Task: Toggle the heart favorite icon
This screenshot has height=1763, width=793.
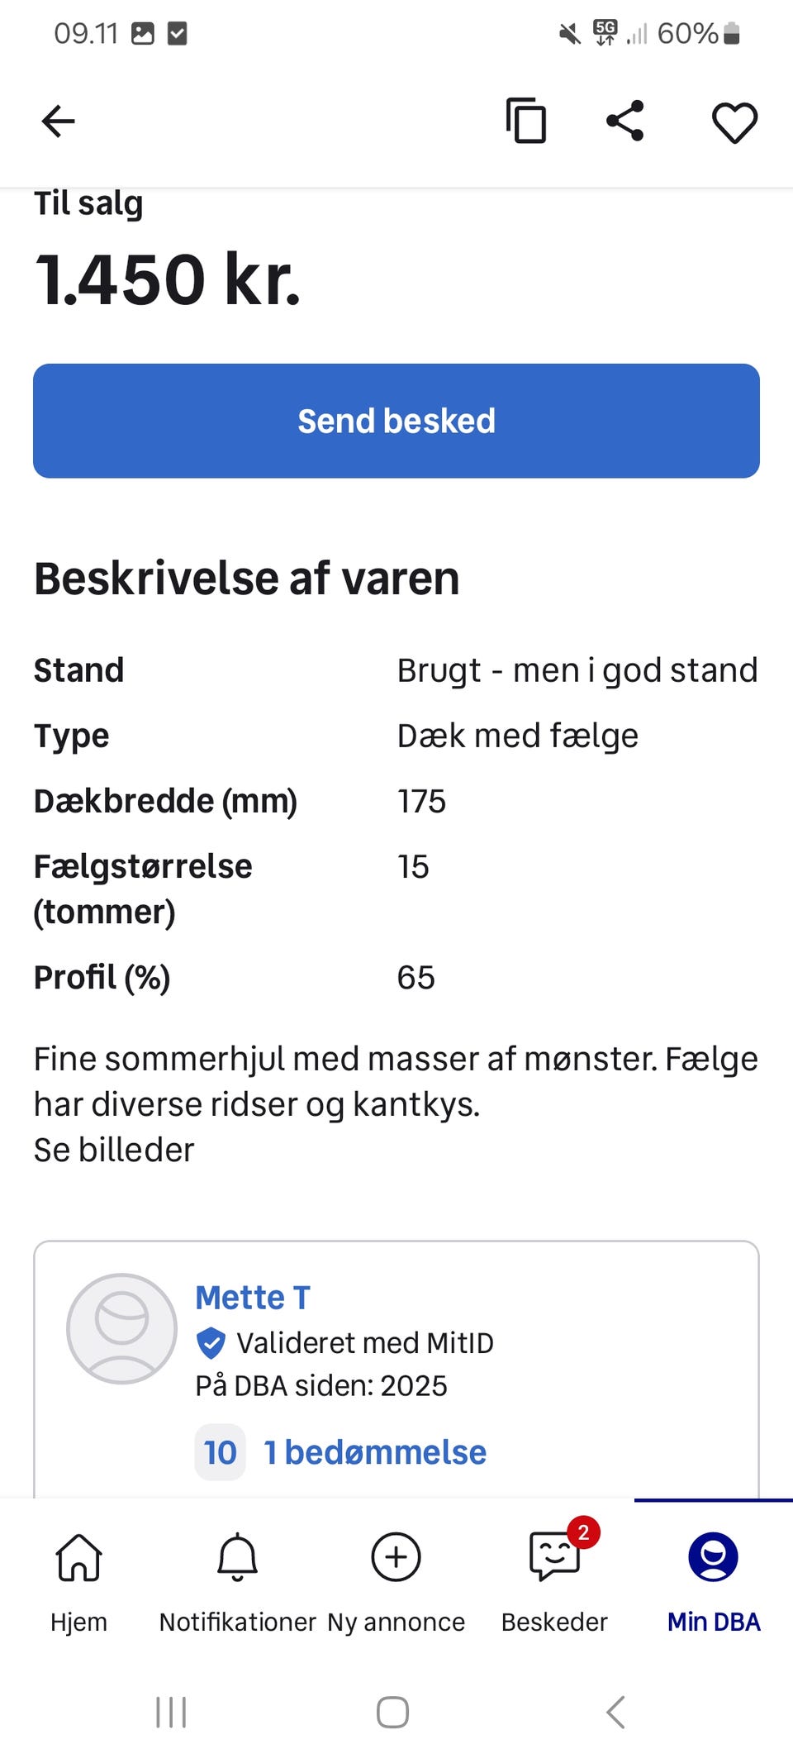Action: pos(734,123)
